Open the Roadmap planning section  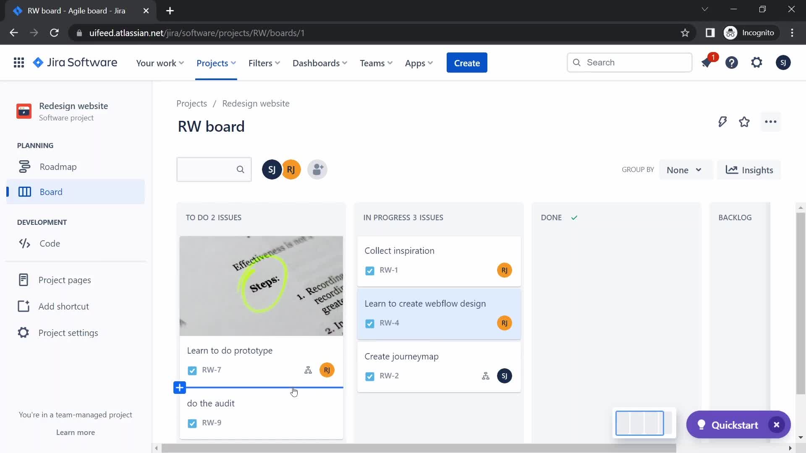pyautogui.click(x=58, y=166)
